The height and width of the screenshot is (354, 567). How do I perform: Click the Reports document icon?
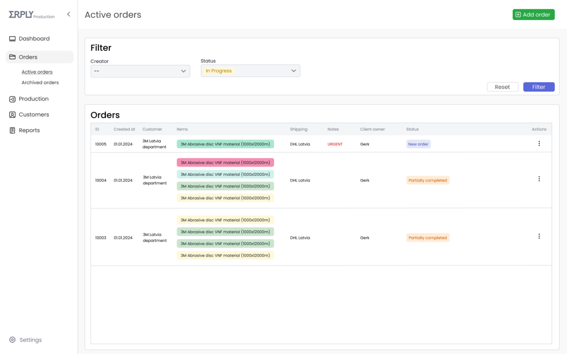(12, 131)
